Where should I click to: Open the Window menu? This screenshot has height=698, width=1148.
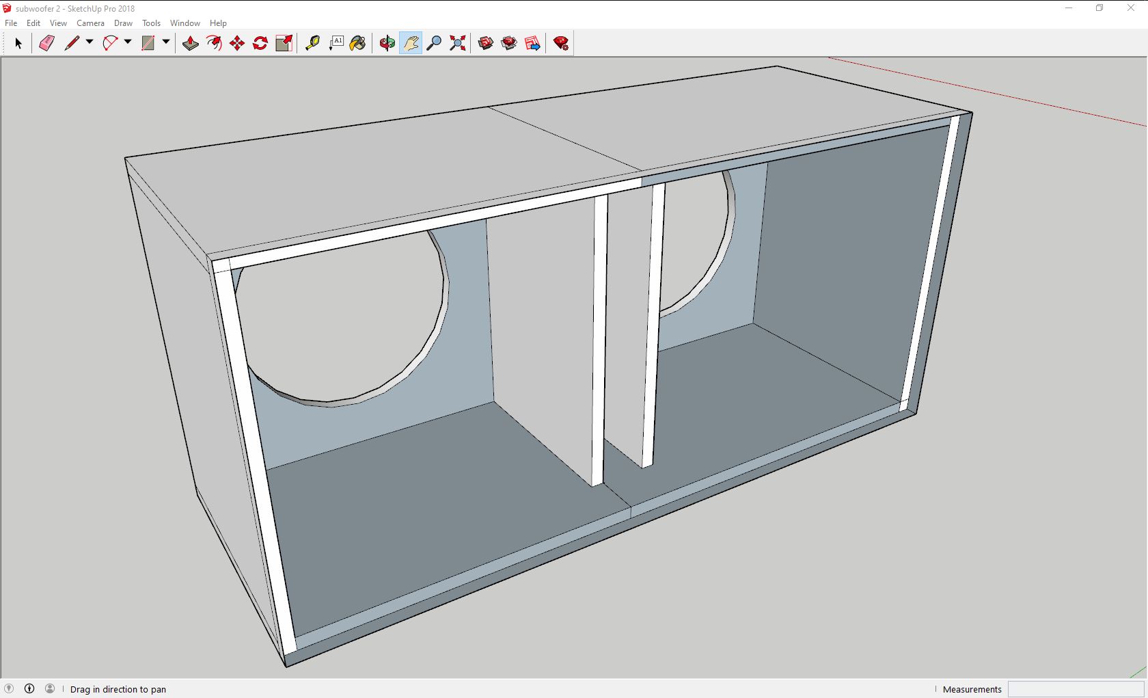click(x=184, y=23)
